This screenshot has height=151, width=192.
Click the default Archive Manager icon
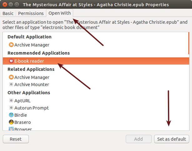tap(11, 45)
